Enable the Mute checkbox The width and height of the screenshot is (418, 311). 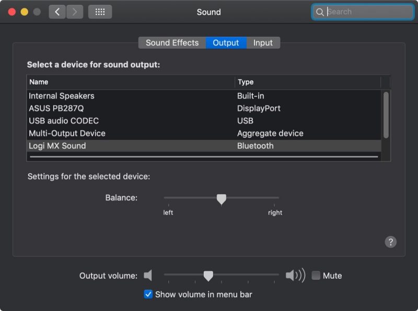316,276
